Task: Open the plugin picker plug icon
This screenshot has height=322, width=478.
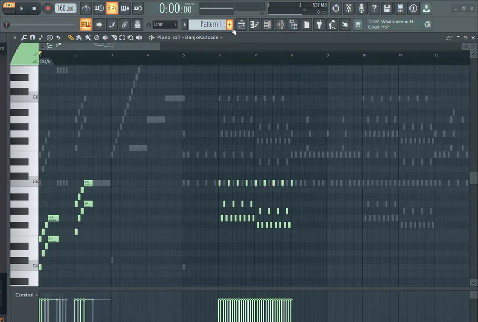Action: pos(319,24)
